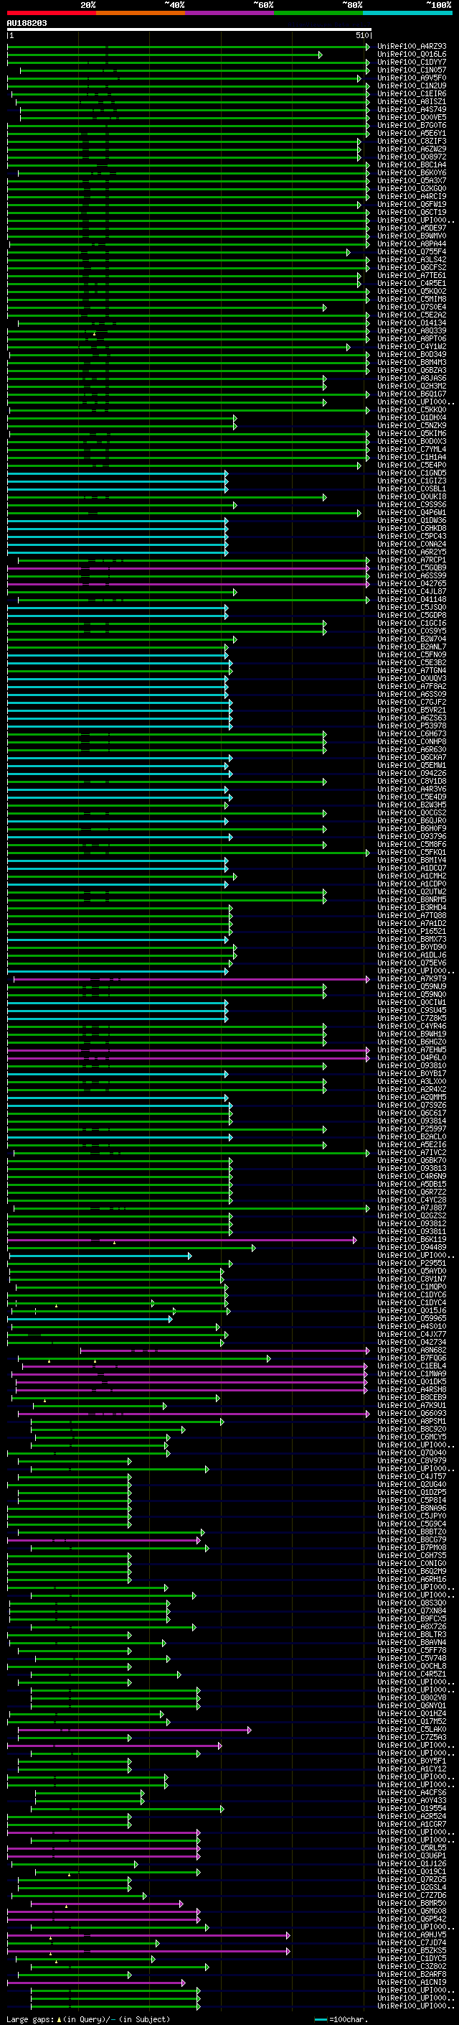Screen dimensions: 459x2025
Task: Select the UniRef100_Q6FW19 label
Action: pyautogui.click(x=412, y=205)
